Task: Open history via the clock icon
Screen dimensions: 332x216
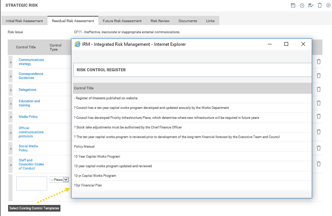Action: [x=302, y=5]
